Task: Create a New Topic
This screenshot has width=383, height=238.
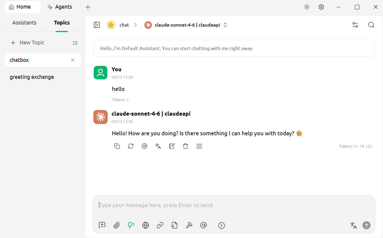Action: pyautogui.click(x=28, y=43)
